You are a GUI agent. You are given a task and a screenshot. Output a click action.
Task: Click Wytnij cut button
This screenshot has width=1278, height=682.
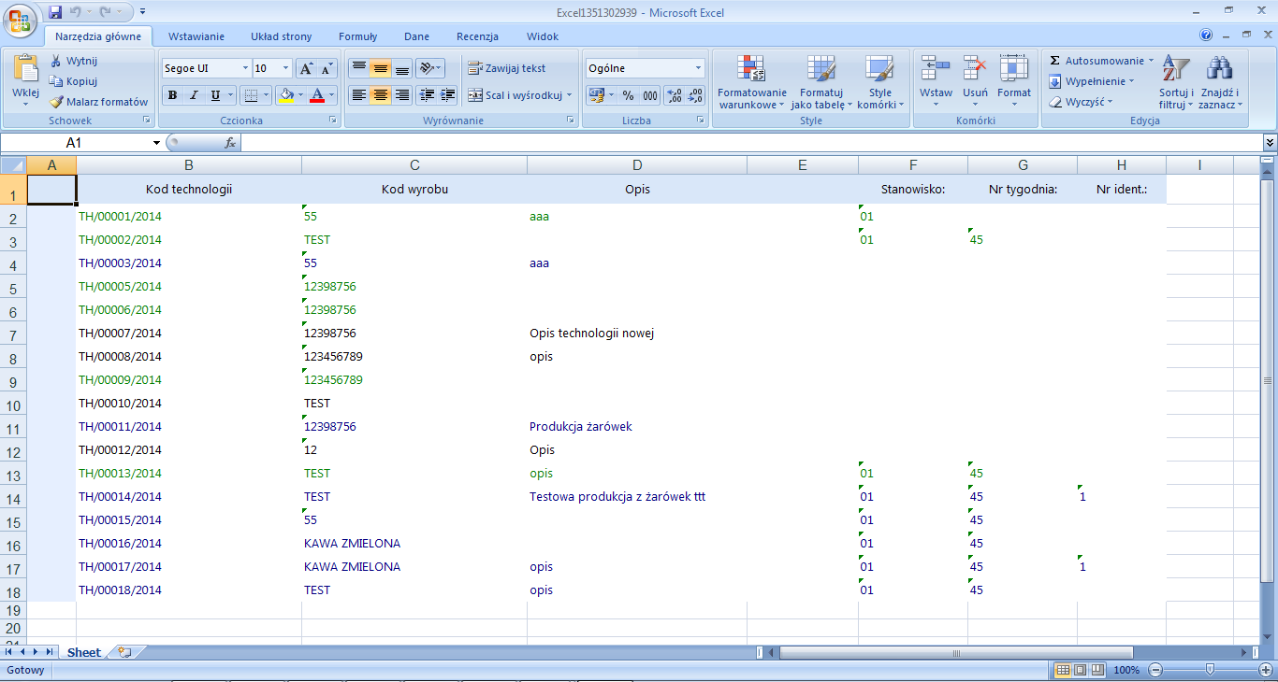(x=74, y=61)
